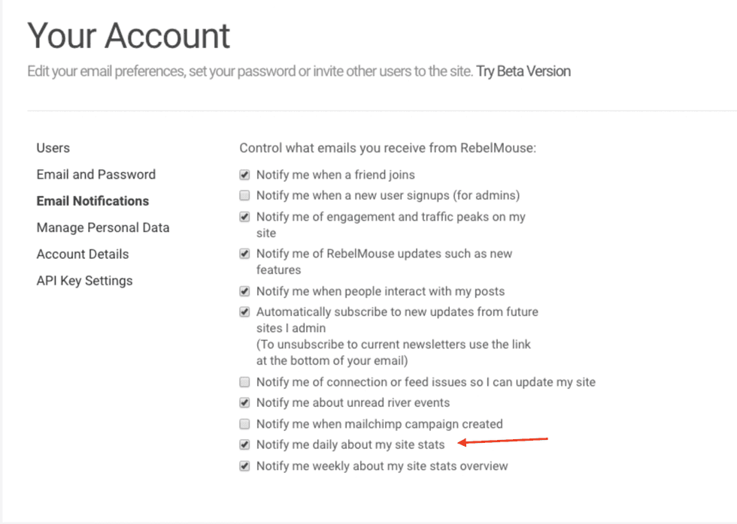The height and width of the screenshot is (524, 737).
Task: Uncheck RebelMouse updates notification checkbox
Action: click(x=244, y=254)
